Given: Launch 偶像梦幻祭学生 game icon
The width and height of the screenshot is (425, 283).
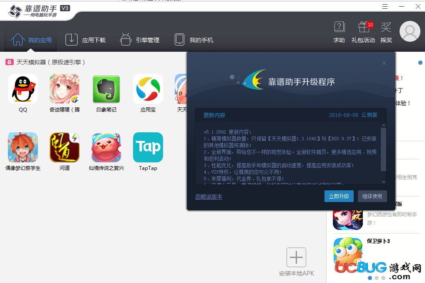Looking at the screenshot, I should click(23, 147).
